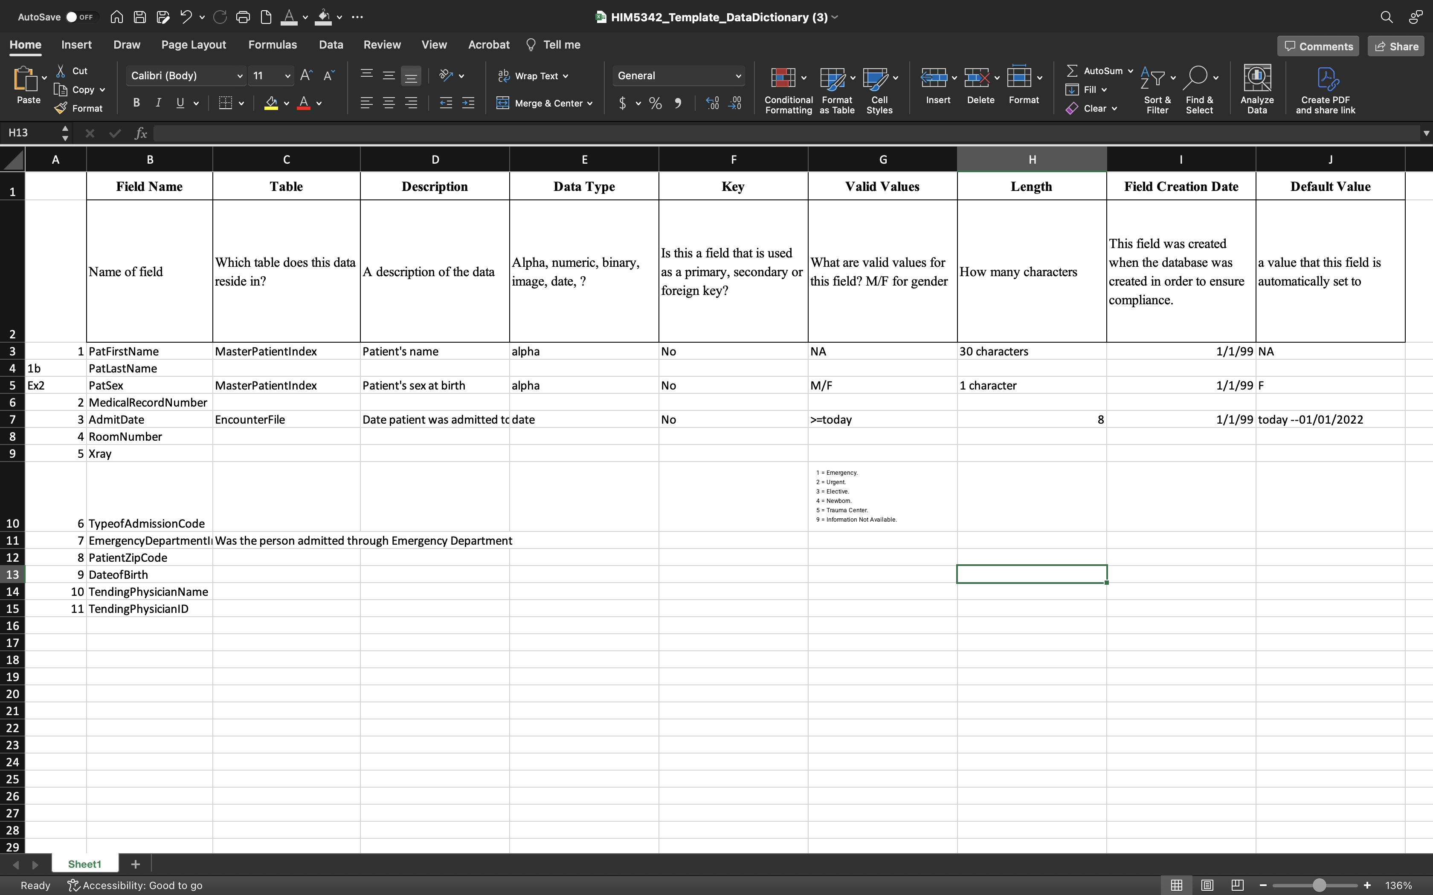
Task: Click the Conditional Formatting icon
Action: click(783, 78)
